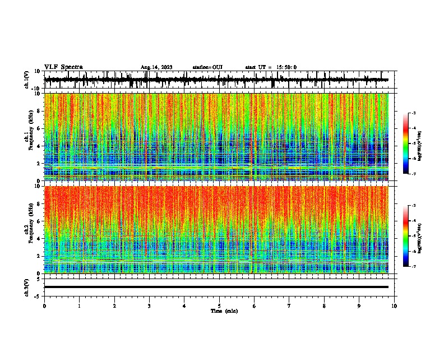The width and height of the screenshot is (444, 343).
Task: Select the "Time (min)" axis label
Action: (224, 311)
